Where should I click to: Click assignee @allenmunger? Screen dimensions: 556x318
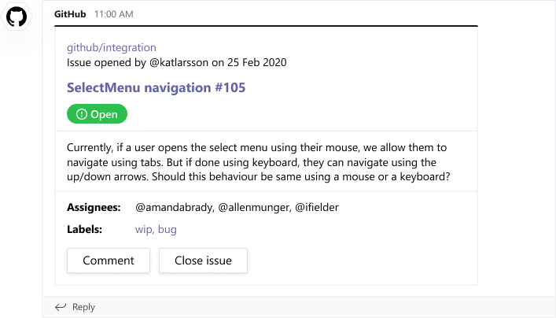point(252,207)
